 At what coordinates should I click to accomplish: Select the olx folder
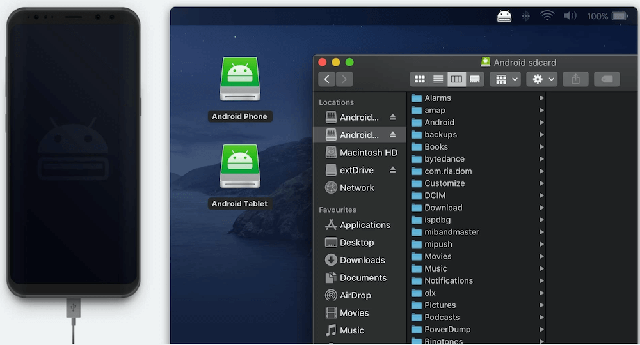[477, 293]
